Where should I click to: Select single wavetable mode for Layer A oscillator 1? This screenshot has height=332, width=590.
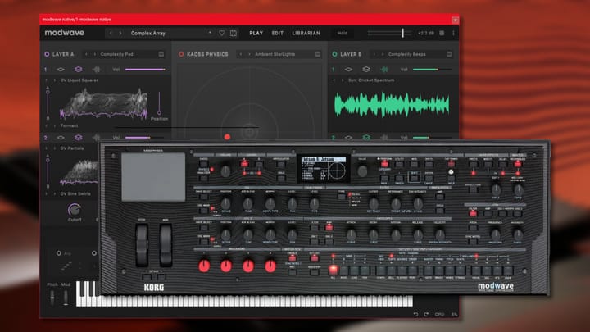pos(60,70)
